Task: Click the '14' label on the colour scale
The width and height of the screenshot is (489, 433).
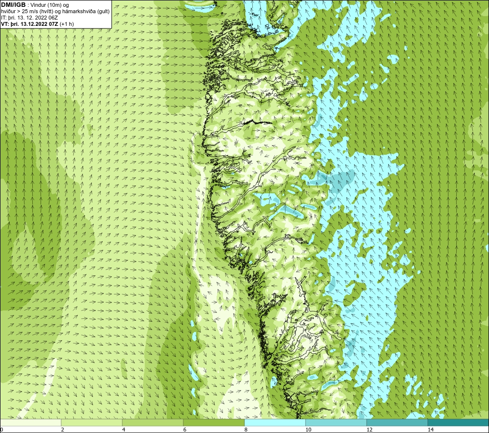Action: point(431,430)
